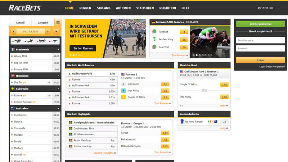288x162 pixels.
Task: Click the Fearless King silks icon
Action: [154, 39]
